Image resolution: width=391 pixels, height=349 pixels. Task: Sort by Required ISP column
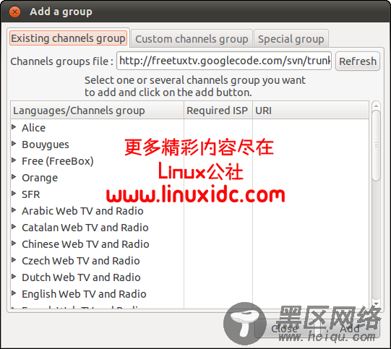click(218, 111)
